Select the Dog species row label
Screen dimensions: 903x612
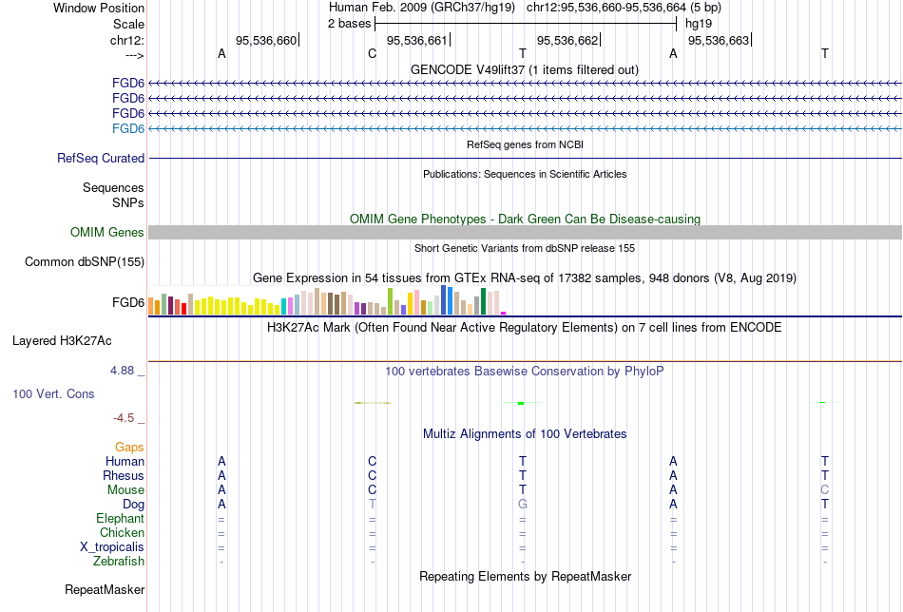coord(133,505)
